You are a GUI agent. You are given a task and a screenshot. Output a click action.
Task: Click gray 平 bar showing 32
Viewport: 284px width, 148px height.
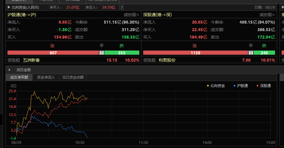102,53
